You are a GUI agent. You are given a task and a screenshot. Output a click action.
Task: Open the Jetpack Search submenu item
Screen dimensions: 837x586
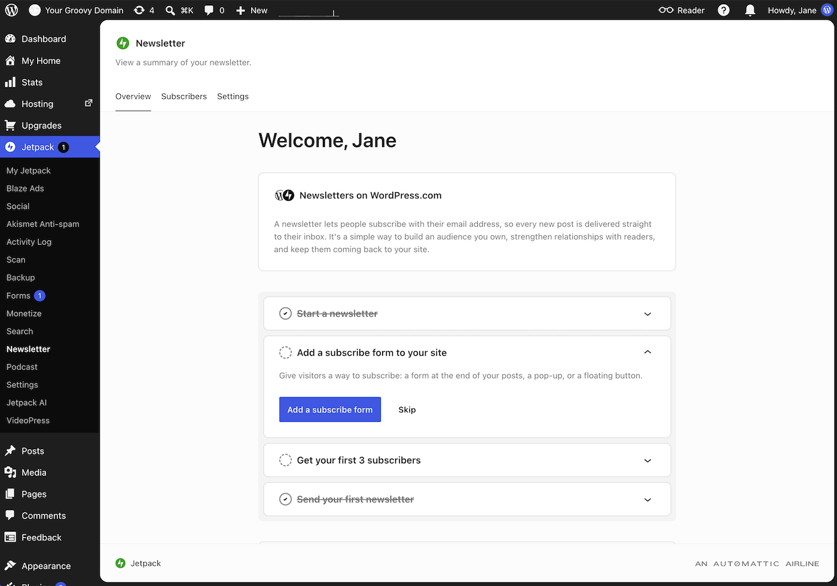coord(20,332)
